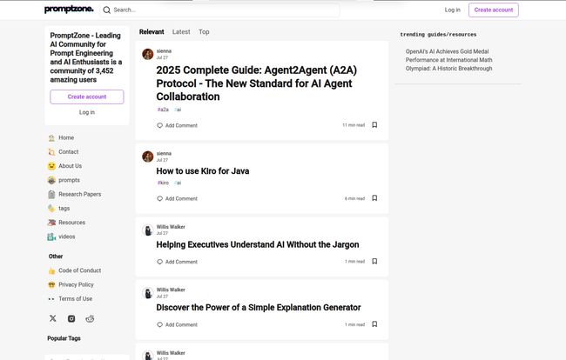This screenshot has height=360, width=566.
Task: Save the 'Helping Executives Understand AI' post
Action: (x=374, y=261)
